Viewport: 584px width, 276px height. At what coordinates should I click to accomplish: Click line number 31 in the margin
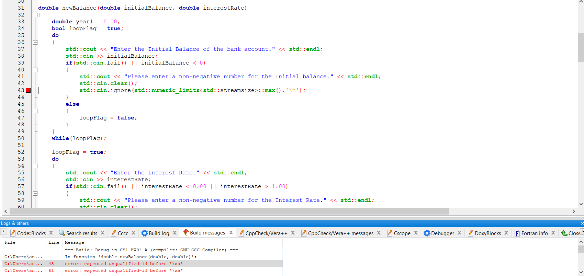21,8
